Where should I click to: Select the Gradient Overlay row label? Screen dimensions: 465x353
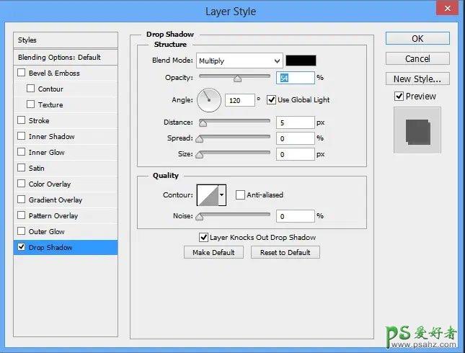(56, 200)
